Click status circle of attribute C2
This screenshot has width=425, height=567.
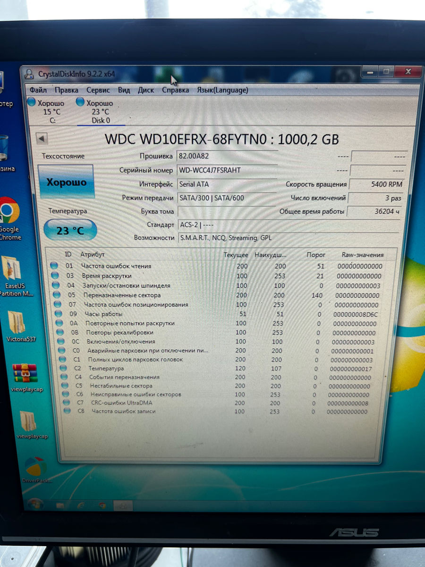pos(64,368)
